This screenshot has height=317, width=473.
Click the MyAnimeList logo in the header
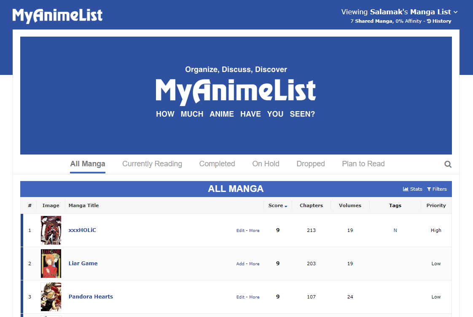(x=57, y=15)
